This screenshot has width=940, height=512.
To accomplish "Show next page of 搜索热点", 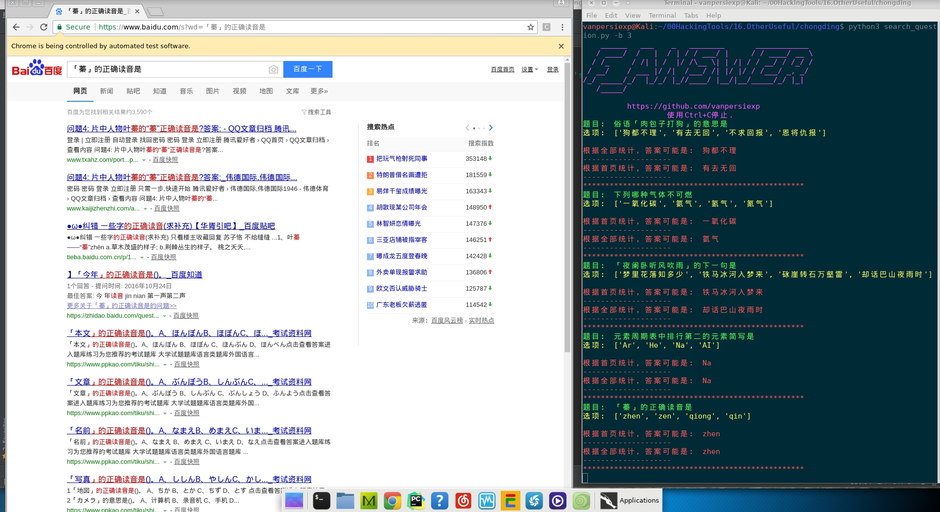I will [x=490, y=128].
